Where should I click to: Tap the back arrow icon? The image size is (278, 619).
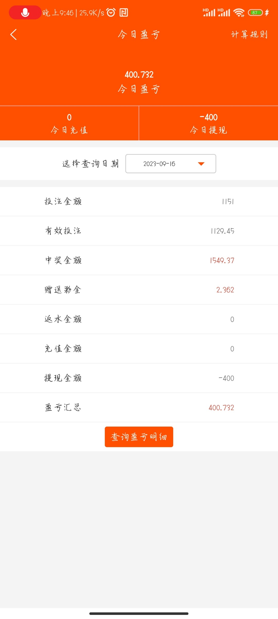click(x=13, y=34)
